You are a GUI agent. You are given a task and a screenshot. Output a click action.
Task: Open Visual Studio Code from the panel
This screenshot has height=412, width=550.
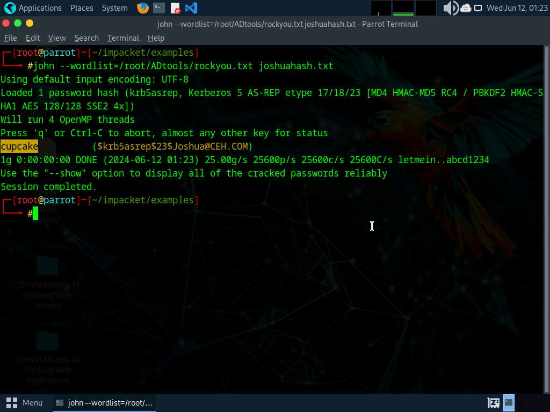click(191, 8)
